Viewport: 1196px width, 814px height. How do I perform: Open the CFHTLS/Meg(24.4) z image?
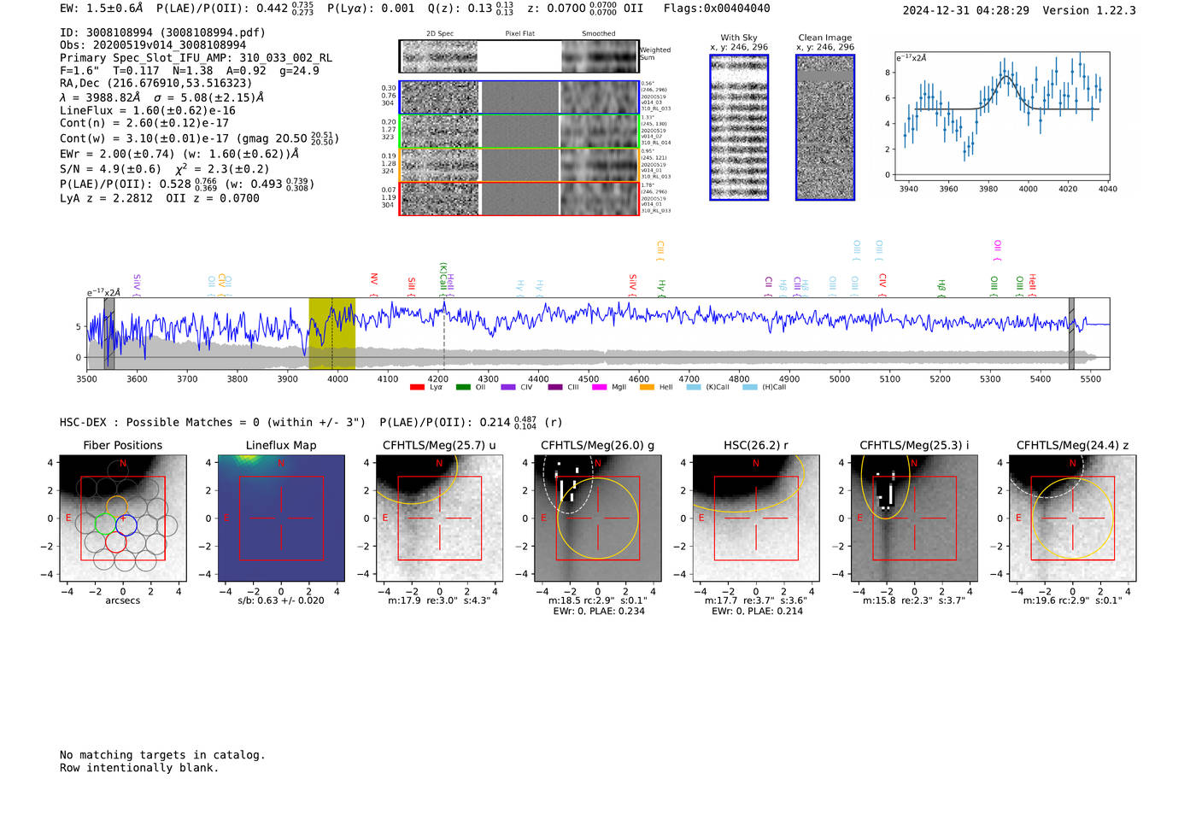click(x=1072, y=518)
